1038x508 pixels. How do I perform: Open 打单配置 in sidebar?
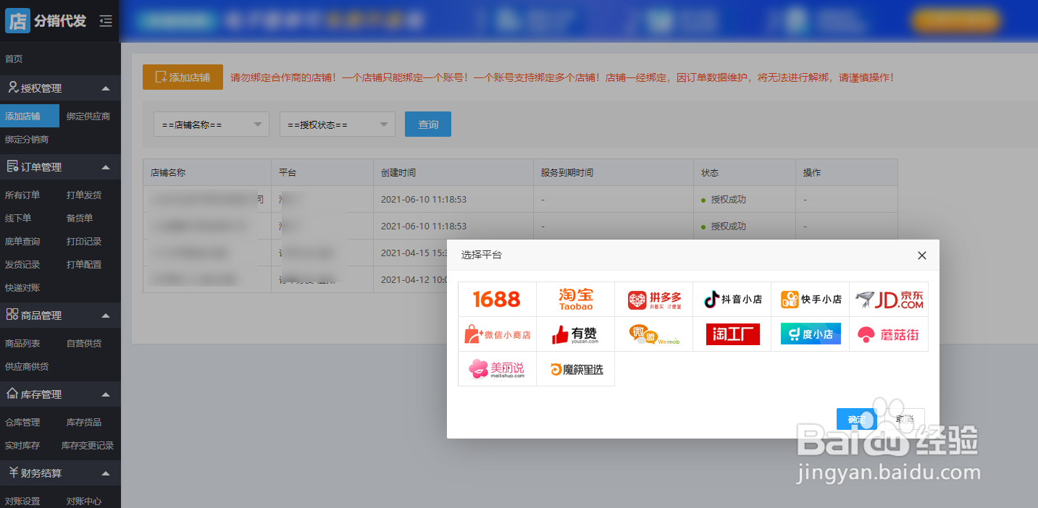(84, 264)
